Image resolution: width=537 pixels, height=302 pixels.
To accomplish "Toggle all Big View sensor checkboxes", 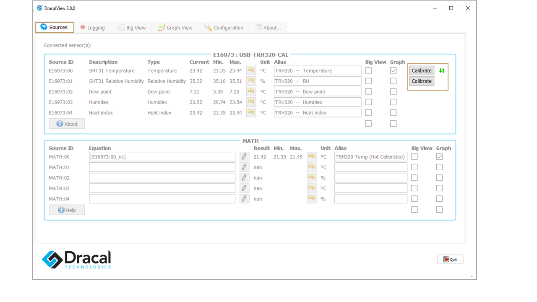I will coord(368,123).
